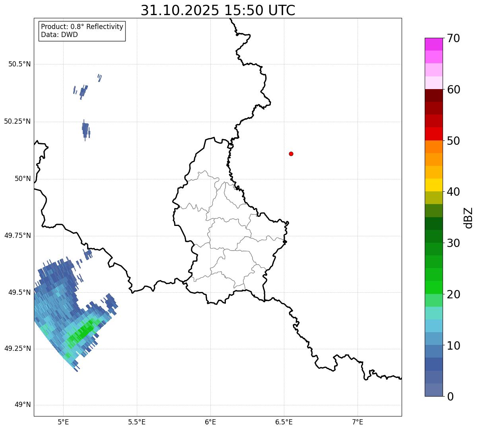Click the 6.5°E longitude label

[284, 422]
